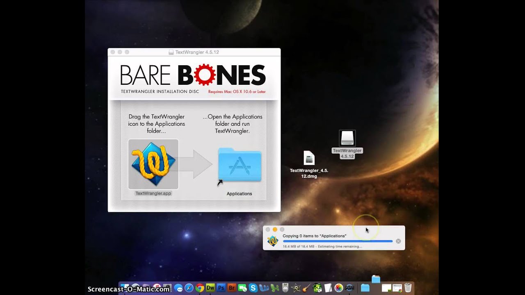Select the TextWrangler 4.5.12 mounted disk icon
Screen dimensions: 525x295
click(347, 138)
